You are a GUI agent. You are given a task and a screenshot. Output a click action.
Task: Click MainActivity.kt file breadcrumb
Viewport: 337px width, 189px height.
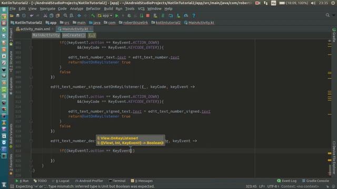(199, 23)
